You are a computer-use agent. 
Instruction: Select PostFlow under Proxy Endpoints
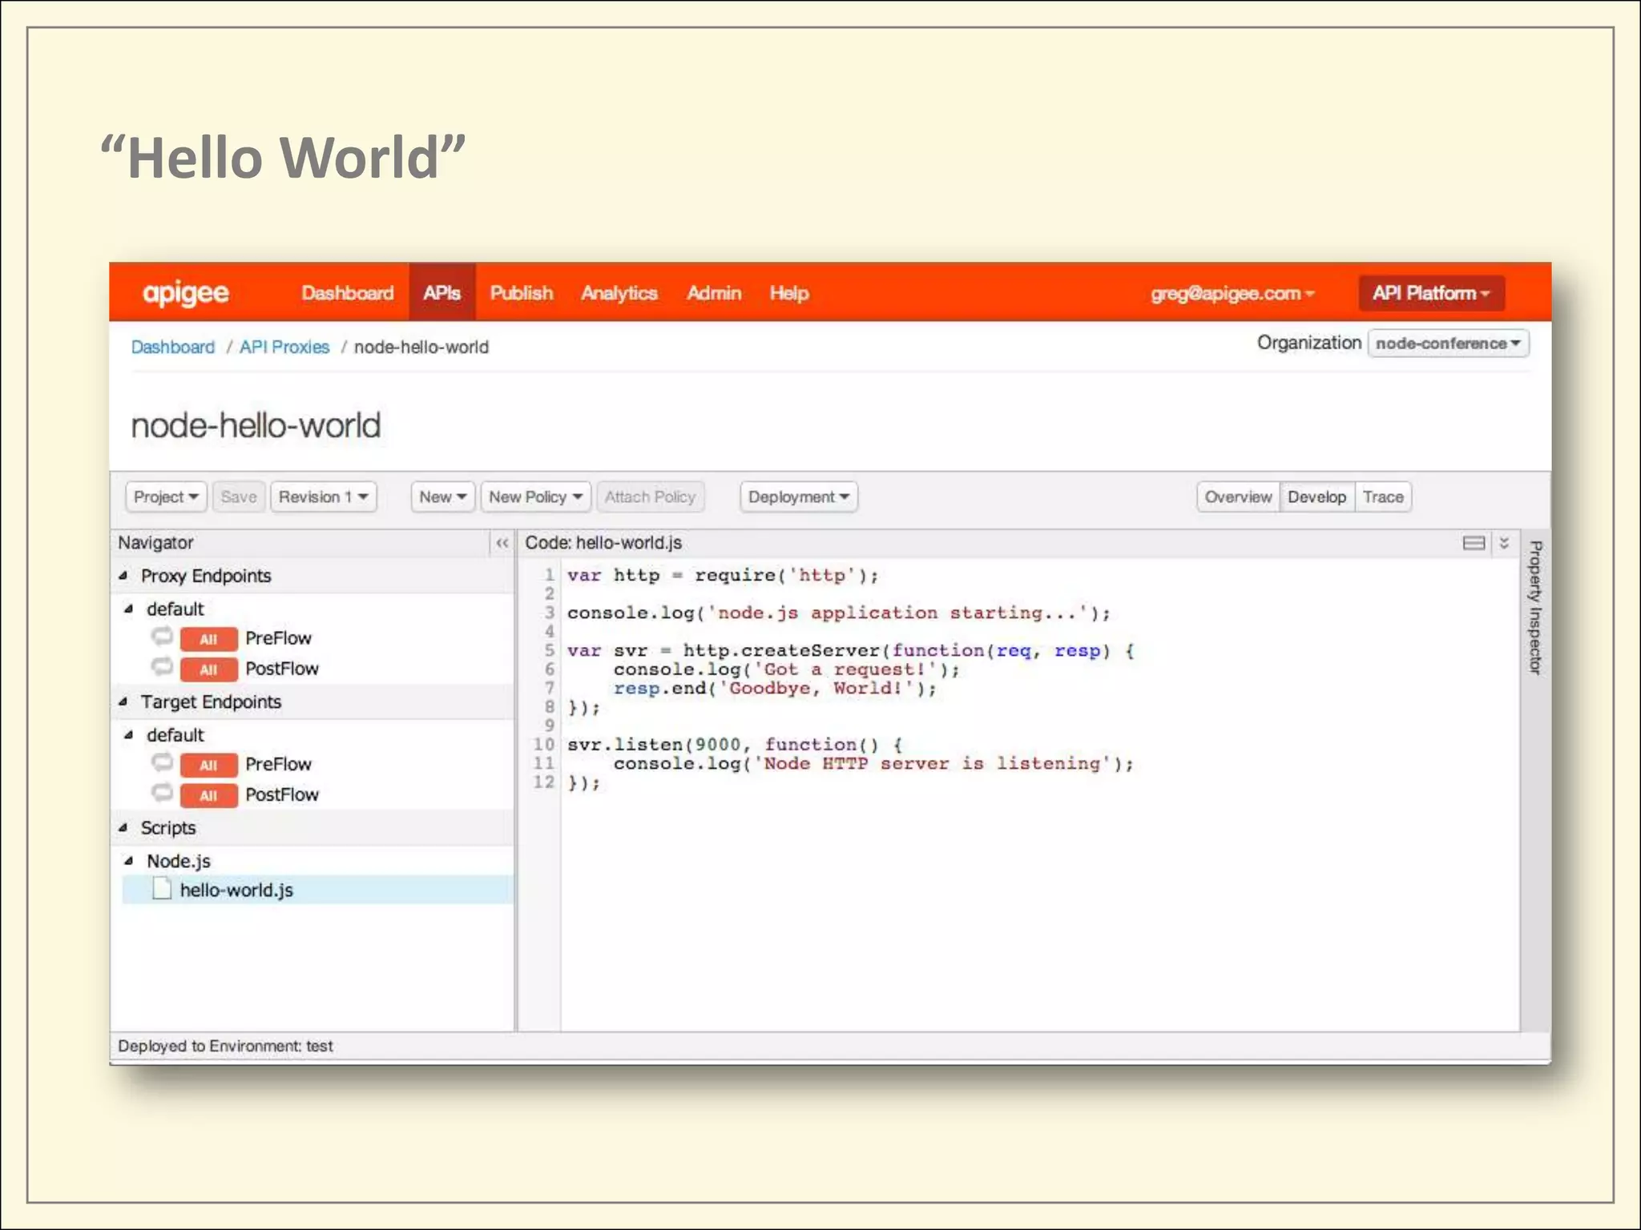282,669
